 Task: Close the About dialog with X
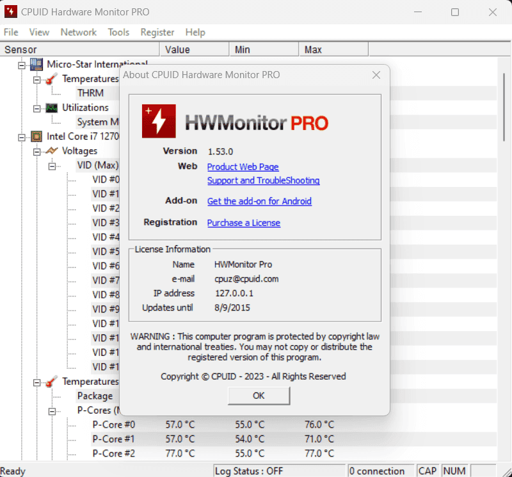[x=376, y=75]
